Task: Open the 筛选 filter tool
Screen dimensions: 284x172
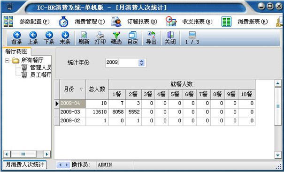Action: pos(116,38)
